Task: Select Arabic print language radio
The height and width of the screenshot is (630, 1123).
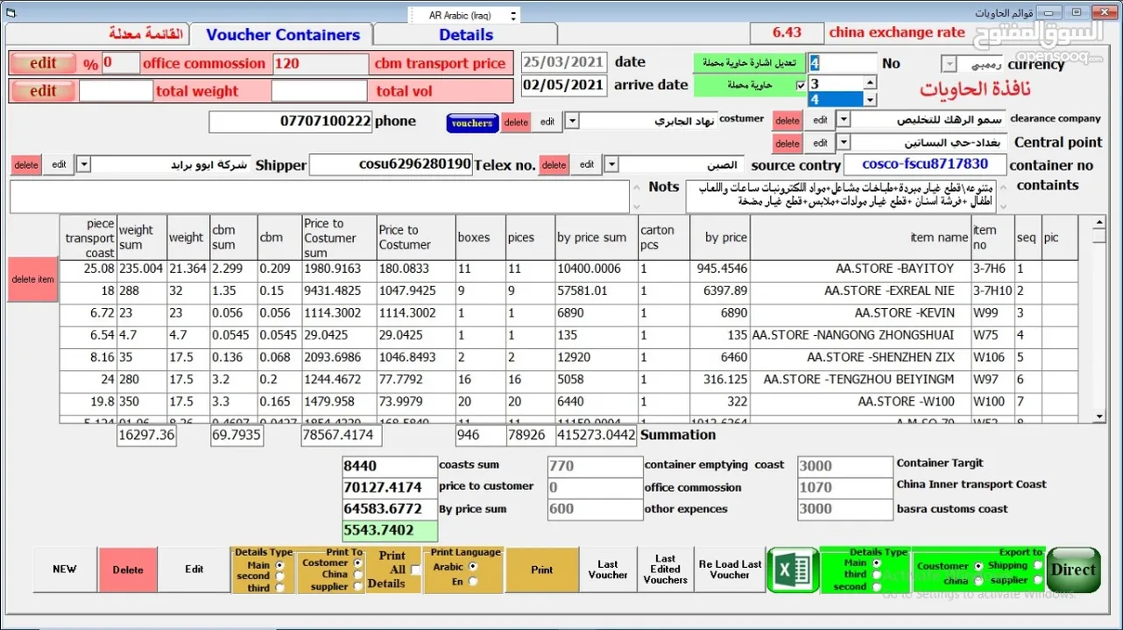Action: [473, 567]
